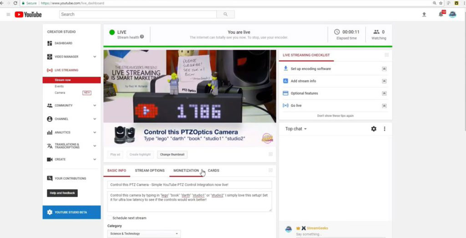Click the Community people icon
Image resolution: width=466 pixels, height=238 pixels.
pos(50,106)
